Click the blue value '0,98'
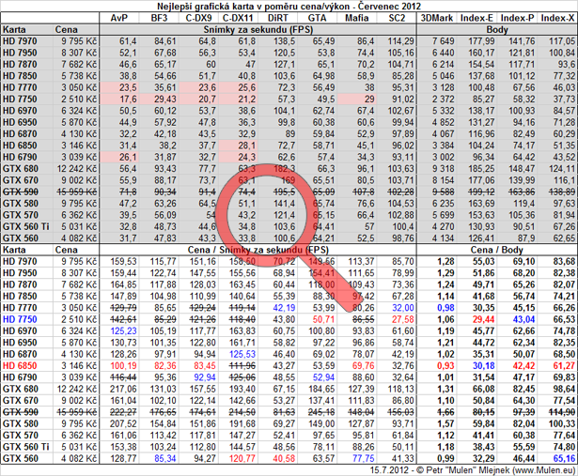578x476 pixels. [445, 308]
